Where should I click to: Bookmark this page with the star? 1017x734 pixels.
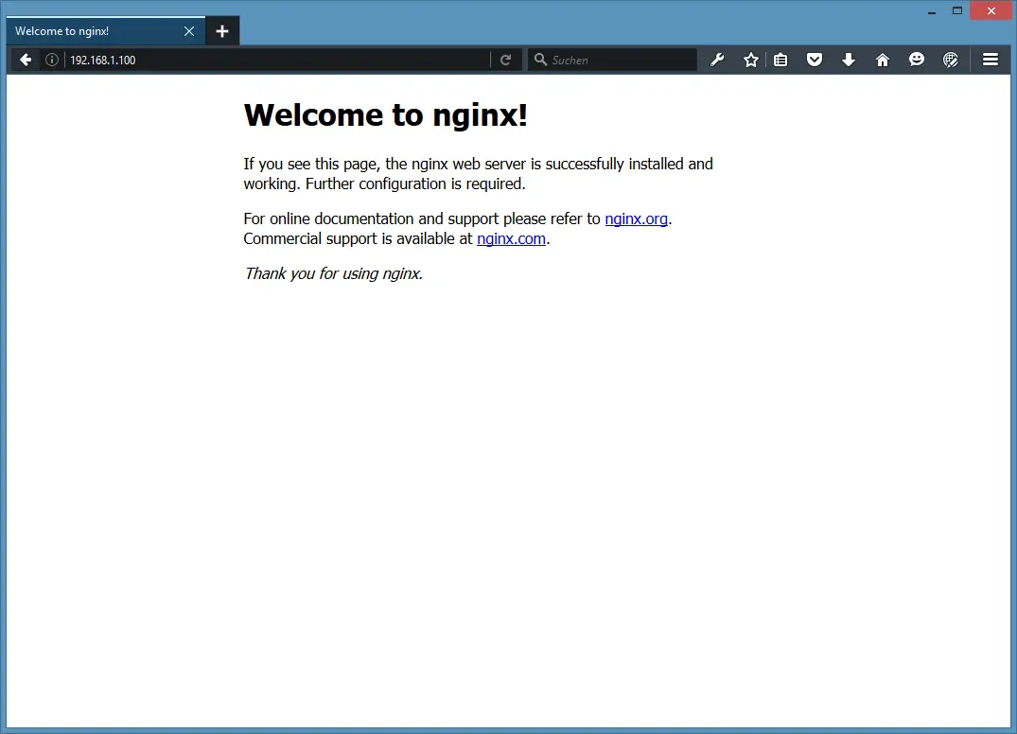click(x=751, y=60)
